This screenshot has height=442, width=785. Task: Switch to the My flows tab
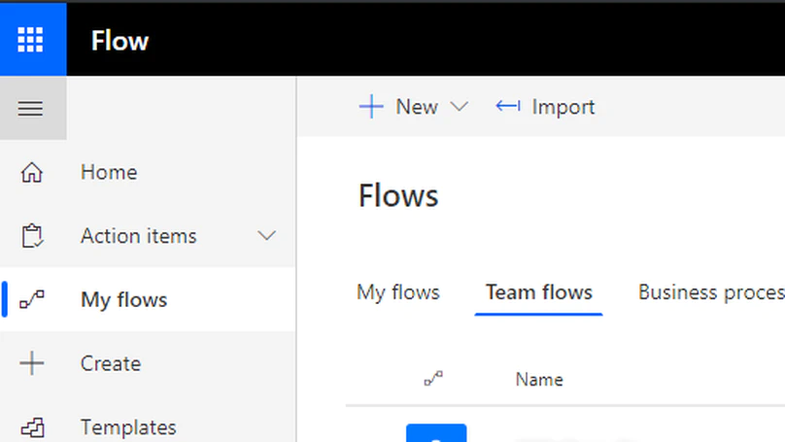pyautogui.click(x=398, y=292)
